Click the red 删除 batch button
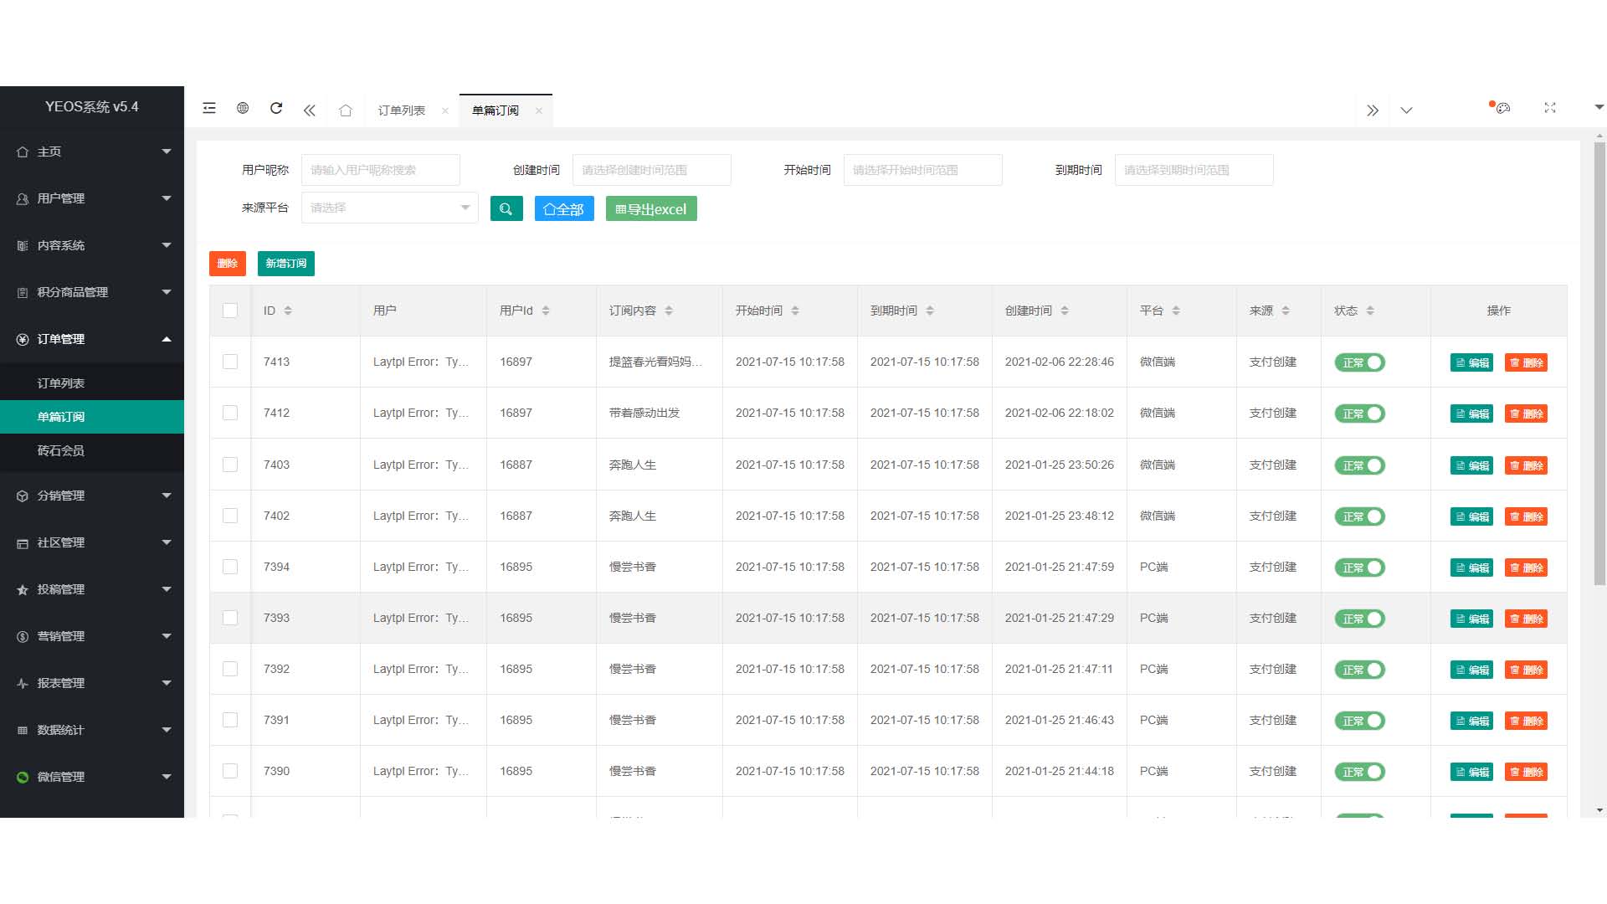 [x=228, y=264]
